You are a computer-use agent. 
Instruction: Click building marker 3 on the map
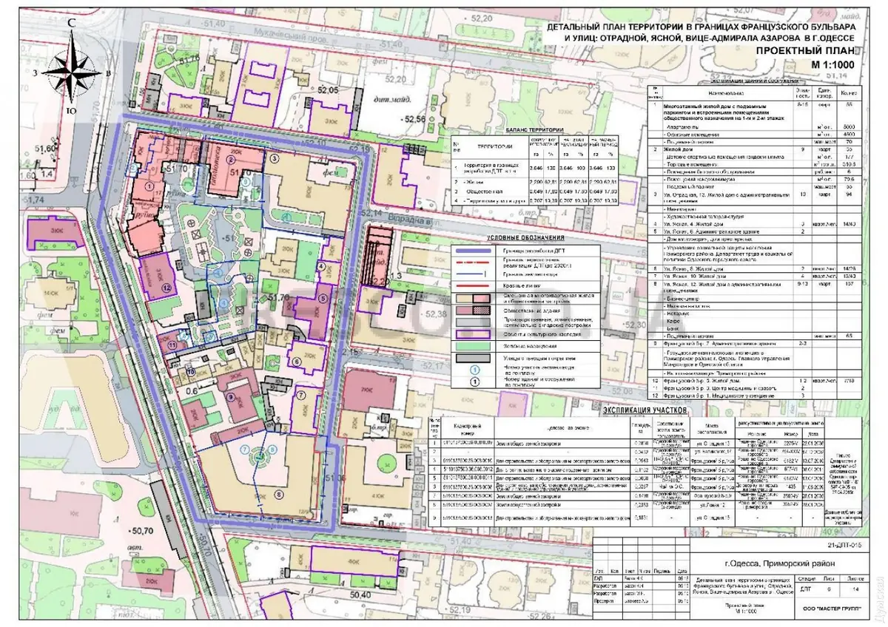click(274, 157)
